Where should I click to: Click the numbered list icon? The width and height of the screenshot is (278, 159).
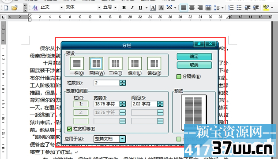pos(231,7)
